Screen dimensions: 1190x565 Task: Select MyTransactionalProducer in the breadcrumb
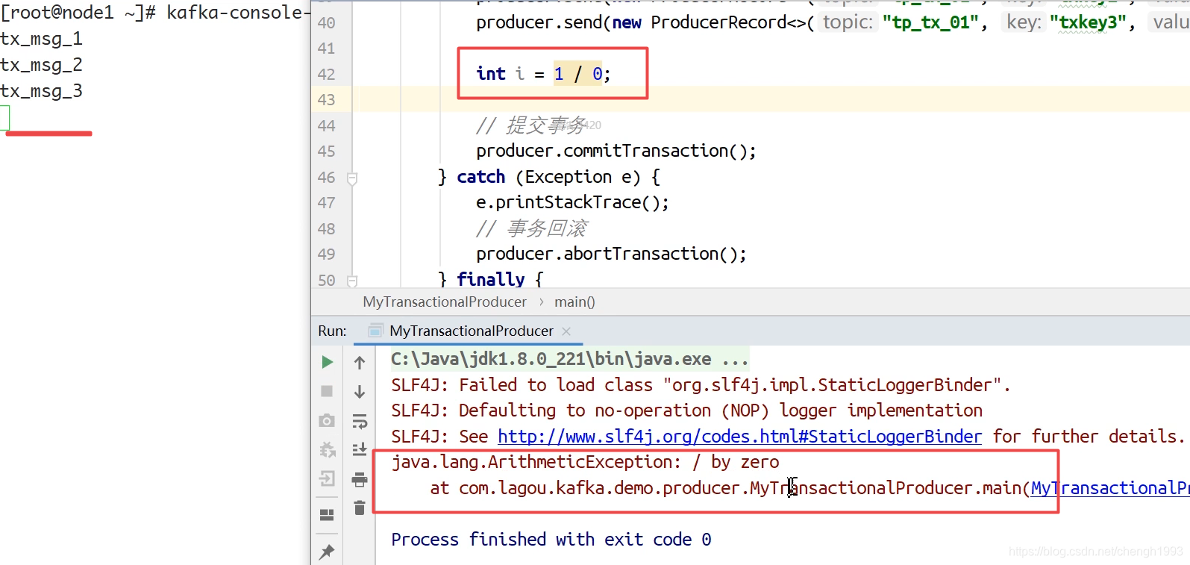pos(445,302)
